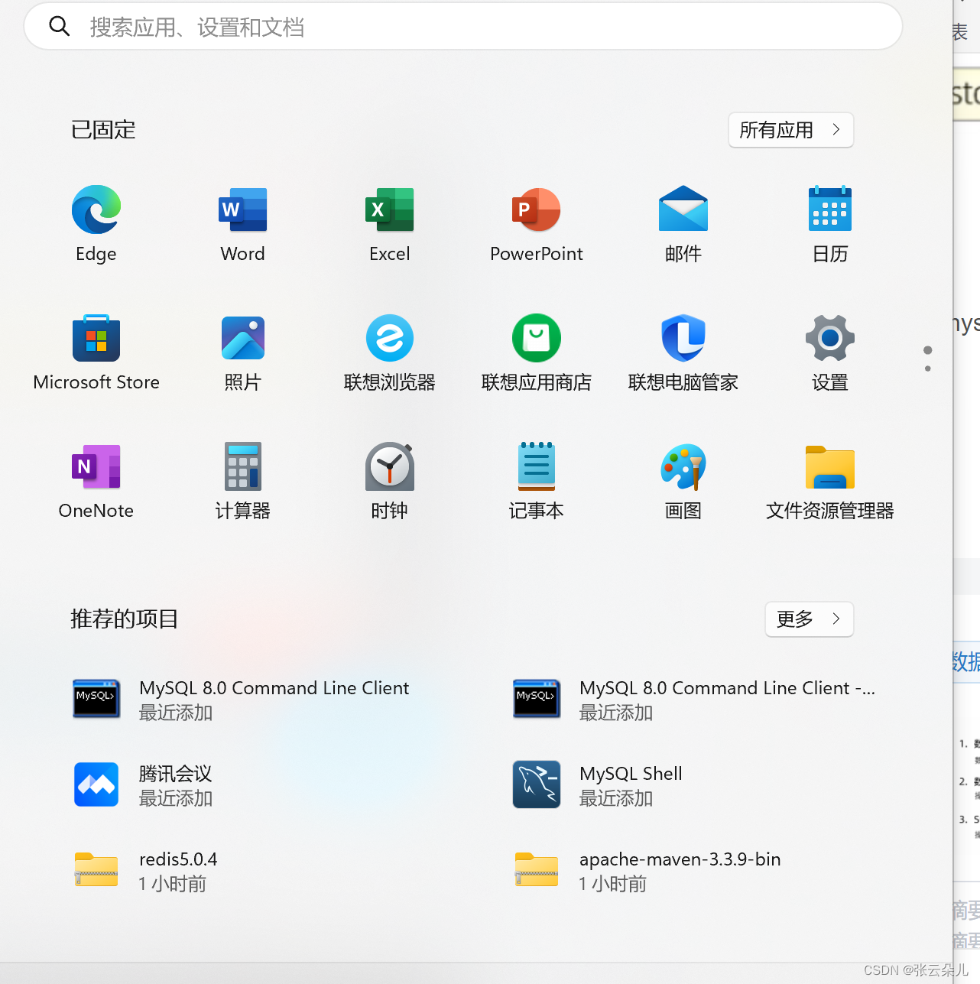
Task: Launch Word from pinned apps
Action: (x=243, y=209)
